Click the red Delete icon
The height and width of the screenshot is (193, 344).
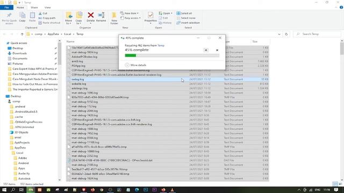pyautogui.click(x=91, y=15)
